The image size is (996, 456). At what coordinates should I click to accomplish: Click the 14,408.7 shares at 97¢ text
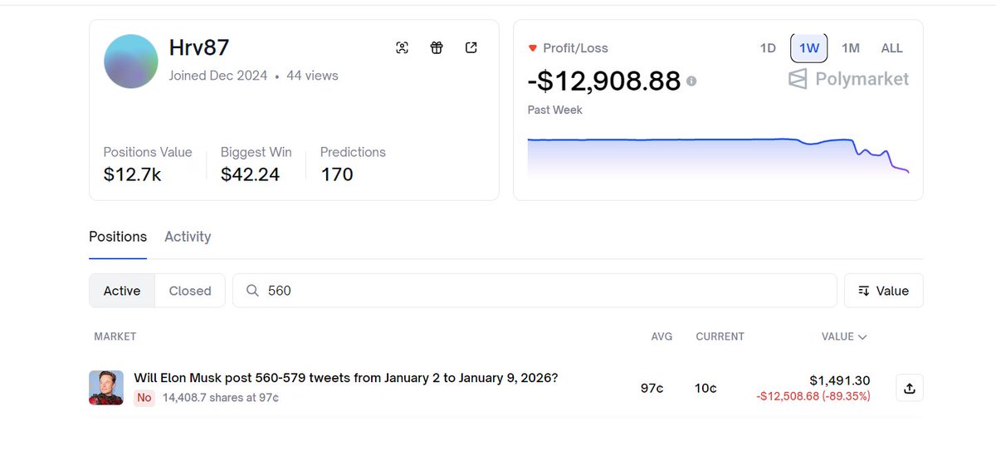tap(221, 398)
